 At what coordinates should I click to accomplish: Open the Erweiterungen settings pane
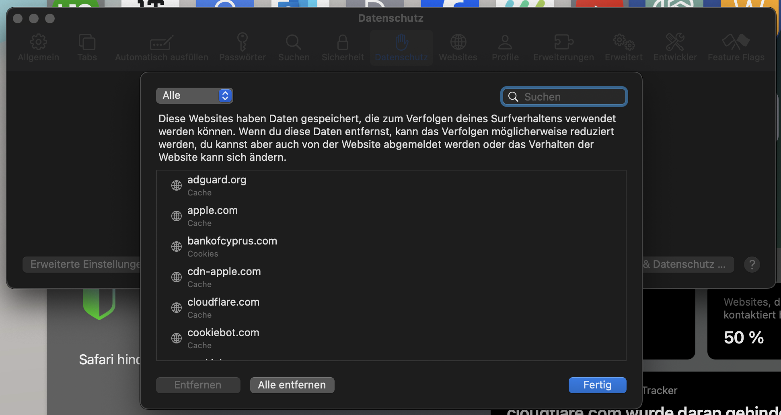point(563,47)
